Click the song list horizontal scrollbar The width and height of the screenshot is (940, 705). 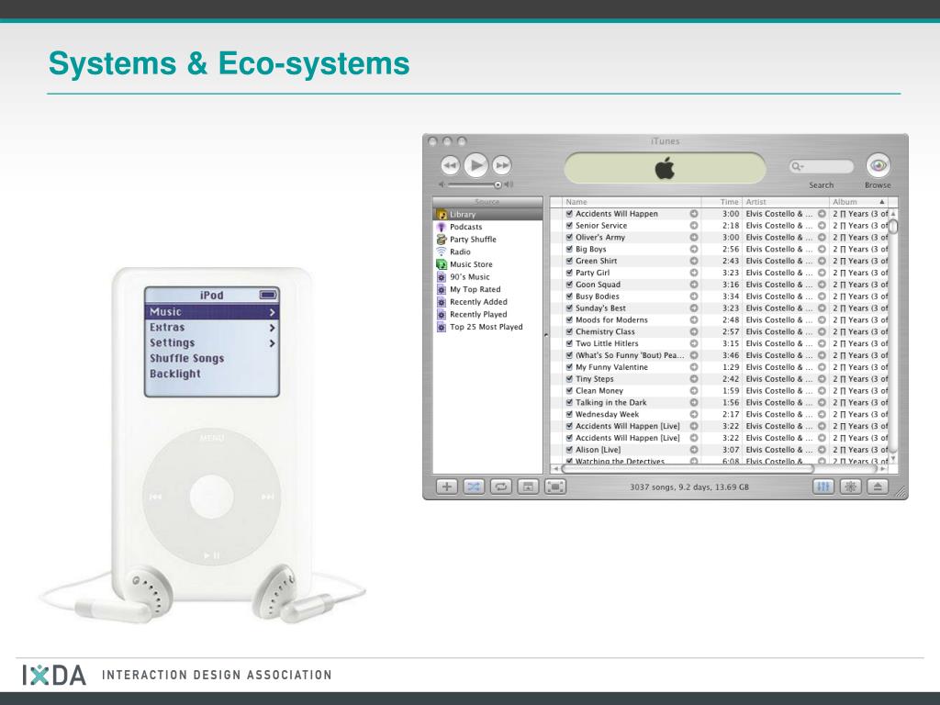(688, 469)
